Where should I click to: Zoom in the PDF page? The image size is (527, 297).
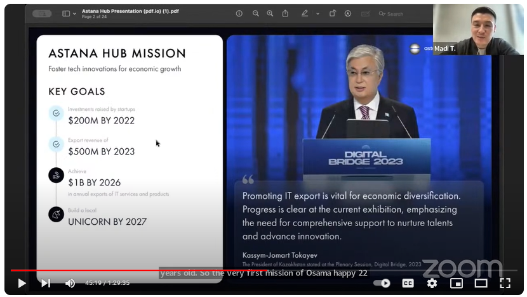(270, 13)
